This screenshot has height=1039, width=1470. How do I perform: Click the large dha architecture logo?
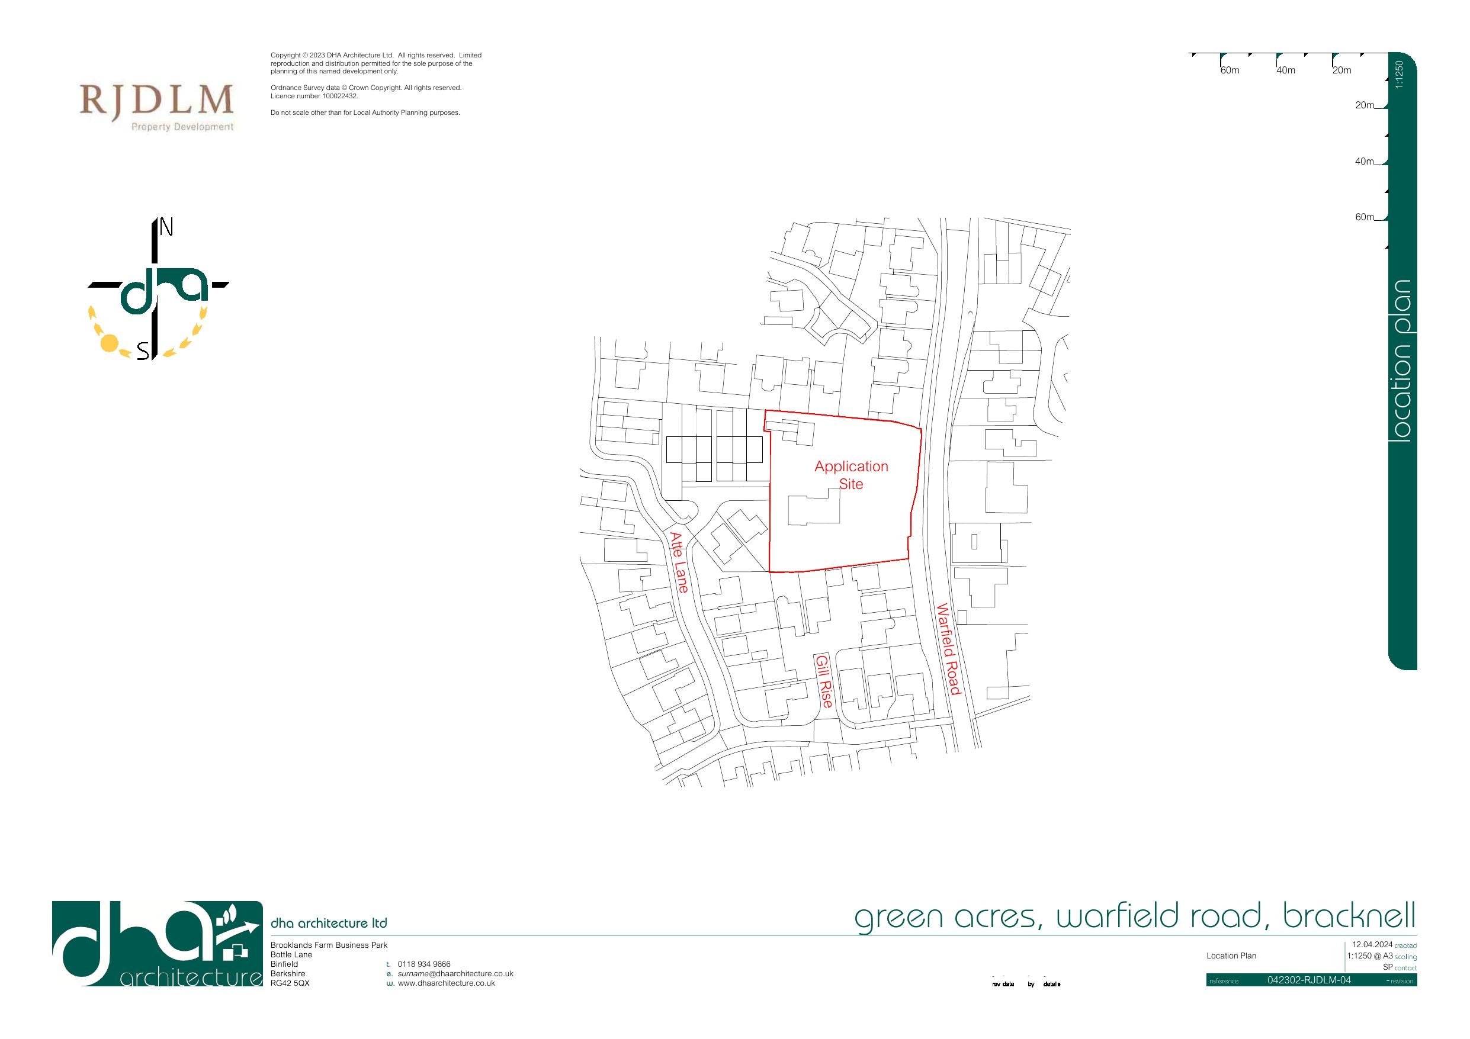(x=157, y=943)
